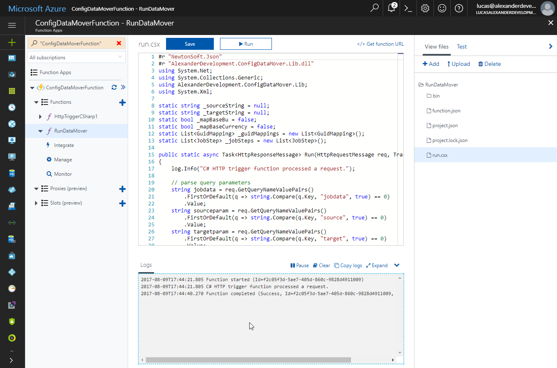Open the Security Center green shield icon
557x368 pixels.
click(12, 321)
